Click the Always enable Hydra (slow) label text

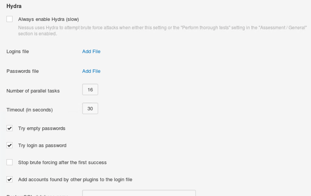[48, 19]
